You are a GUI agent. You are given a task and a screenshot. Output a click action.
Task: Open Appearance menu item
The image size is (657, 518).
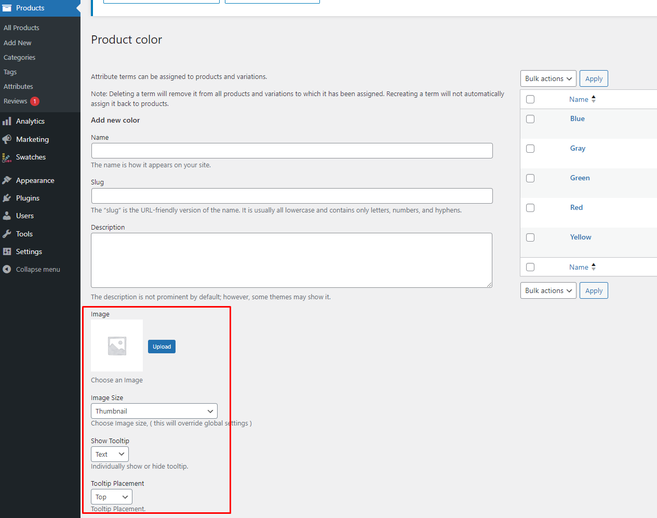tap(35, 180)
